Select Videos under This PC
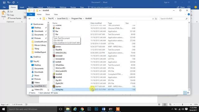 pos(37,82)
